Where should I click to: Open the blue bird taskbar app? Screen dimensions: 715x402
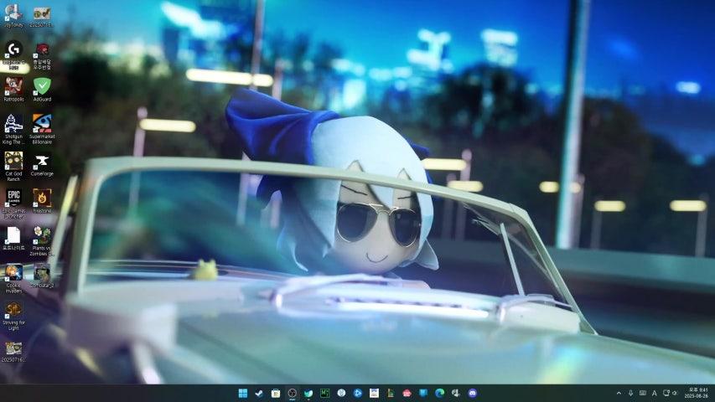click(308, 393)
